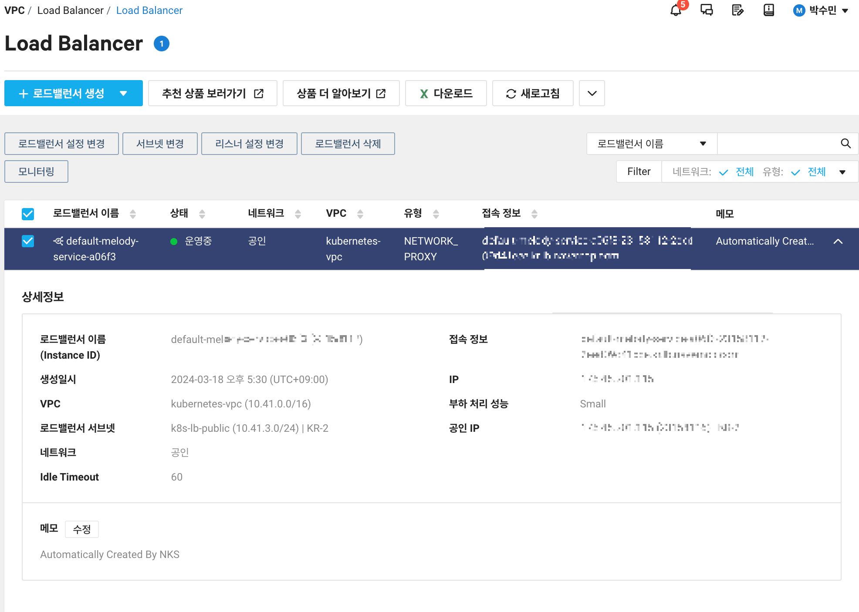The height and width of the screenshot is (612, 859).
Task: Click the 수정 memo edit button
Action: coord(82,529)
